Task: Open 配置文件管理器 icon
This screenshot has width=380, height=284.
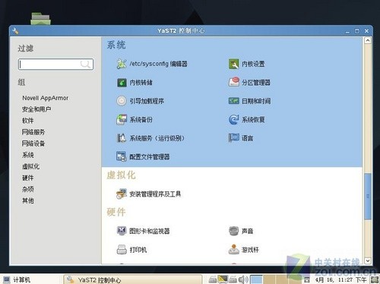Action: (x=122, y=156)
